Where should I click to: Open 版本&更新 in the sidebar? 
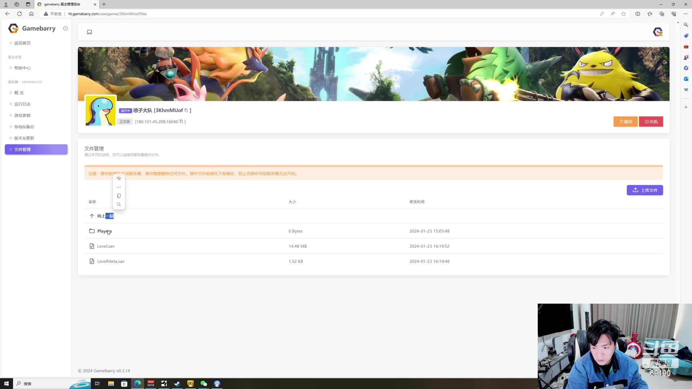(x=24, y=138)
